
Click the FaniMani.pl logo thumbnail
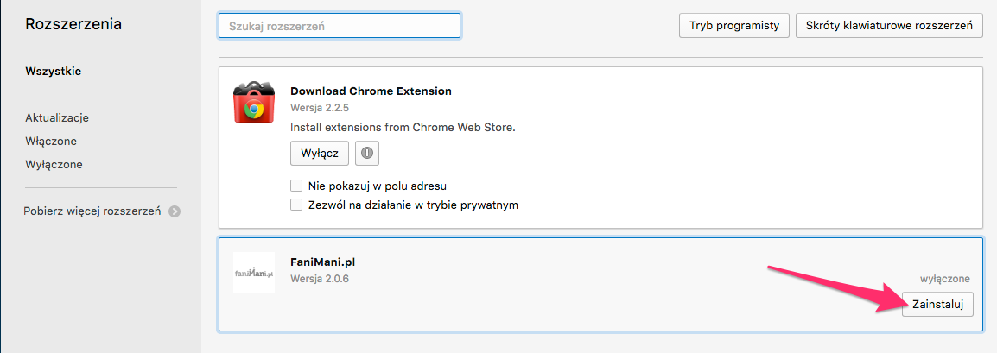[x=254, y=273]
